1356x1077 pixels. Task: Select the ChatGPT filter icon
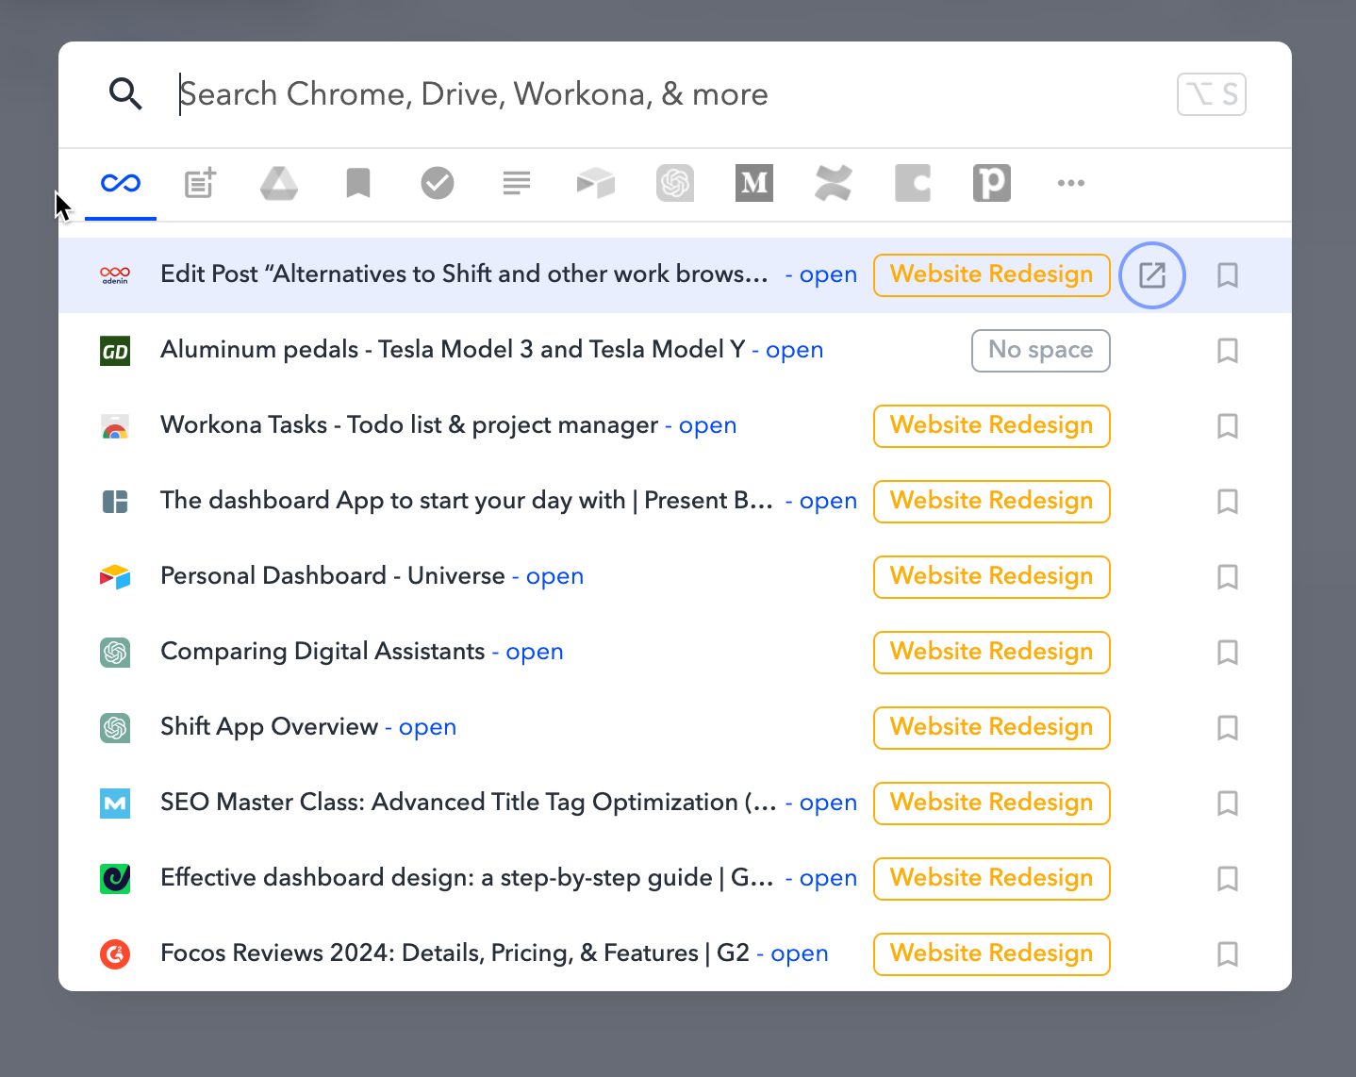click(675, 183)
